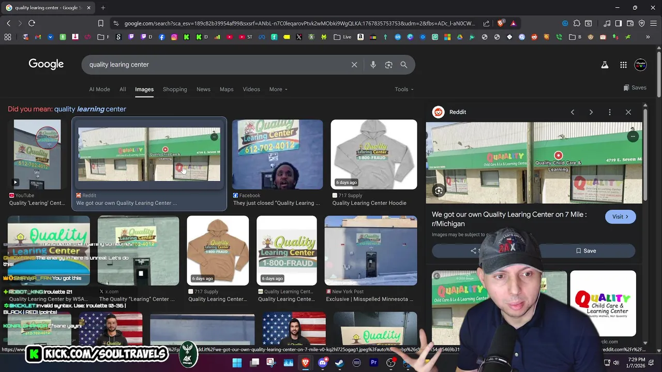This screenshot has width=662, height=372.
Task: Open related Quality Child Care logo thumbnail
Action: click(603, 303)
